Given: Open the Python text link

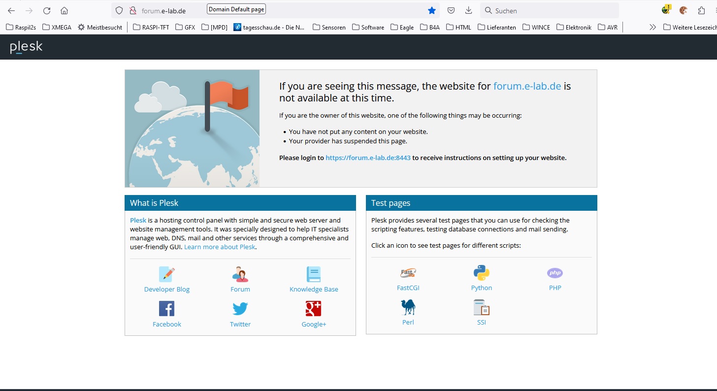Looking at the screenshot, I should click(482, 288).
